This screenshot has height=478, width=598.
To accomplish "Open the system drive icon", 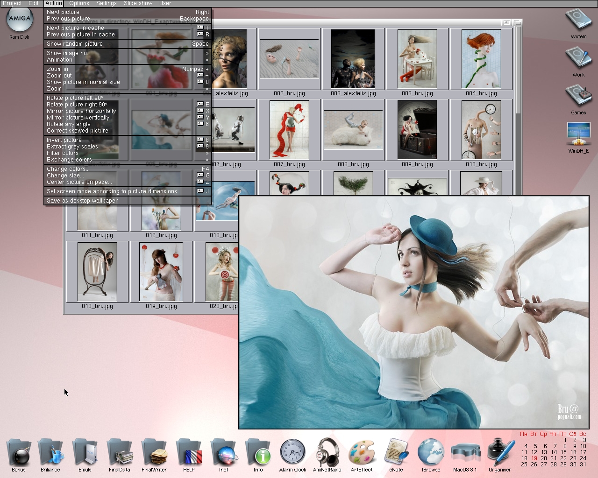I will 578,21.
